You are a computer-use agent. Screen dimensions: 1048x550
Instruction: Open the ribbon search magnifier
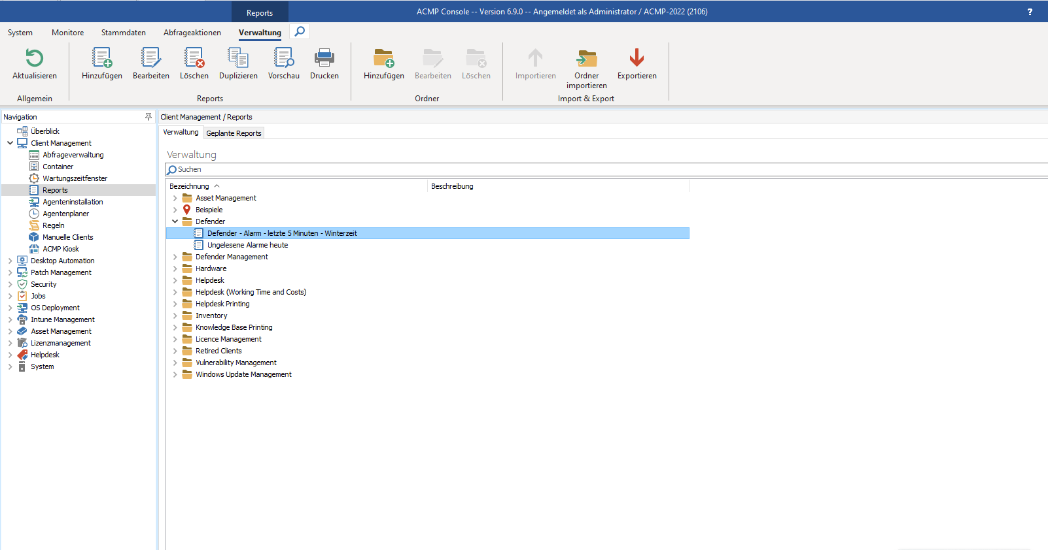[300, 31]
